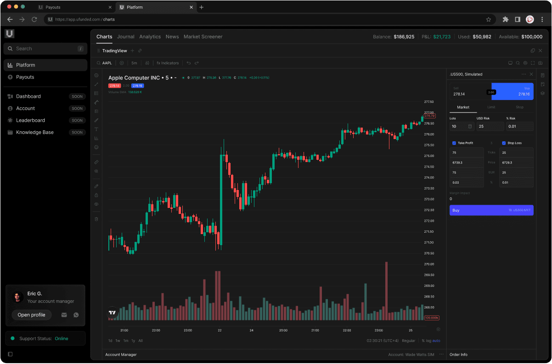Click the WhatsApp chat icon
The width and height of the screenshot is (552, 364).
click(76, 315)
